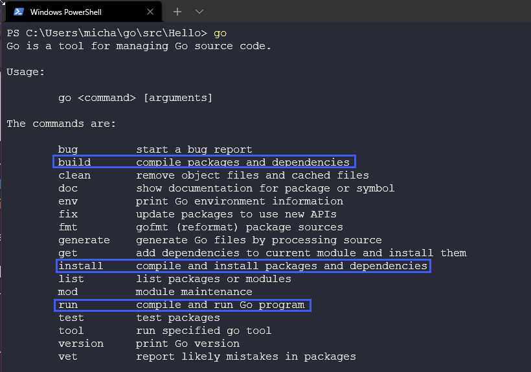
Task: Click the 'get' command name
Action: [68, 253]
